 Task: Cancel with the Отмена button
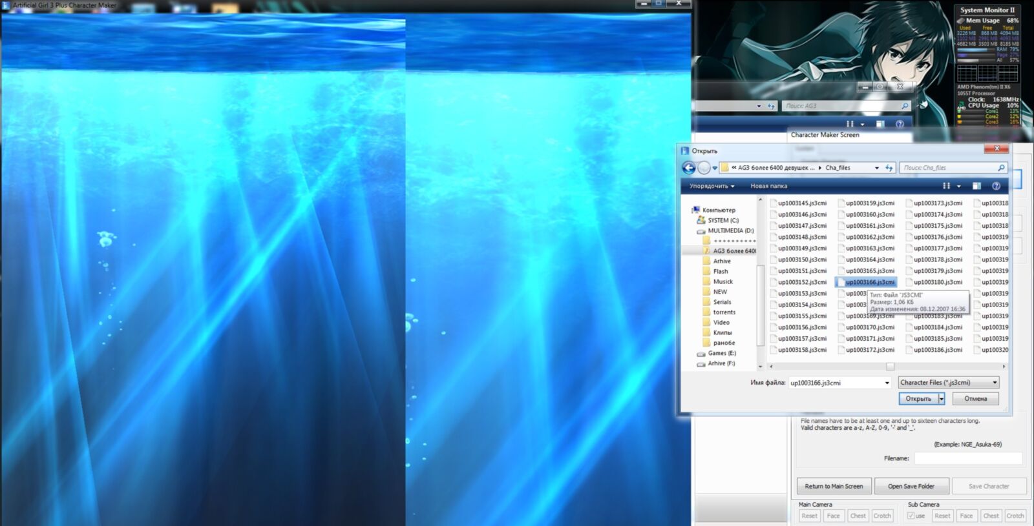point(975,399)
